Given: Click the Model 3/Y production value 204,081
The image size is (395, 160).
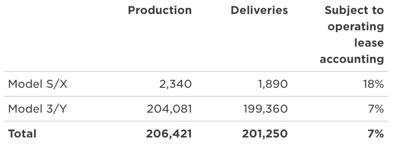Looking at the screenshot, I should point(169,109).
